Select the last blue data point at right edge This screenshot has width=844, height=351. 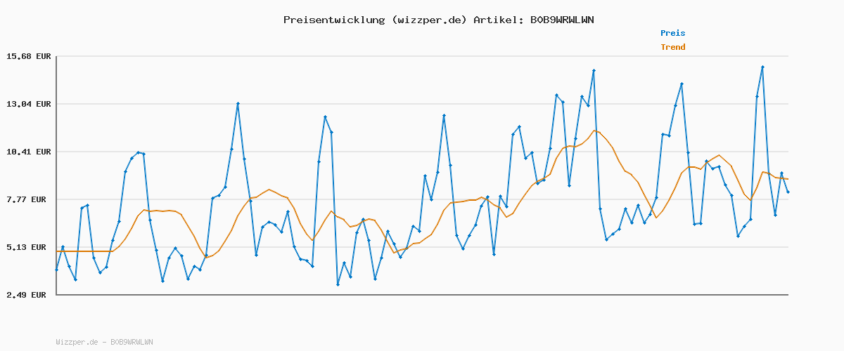click(788, 192)
